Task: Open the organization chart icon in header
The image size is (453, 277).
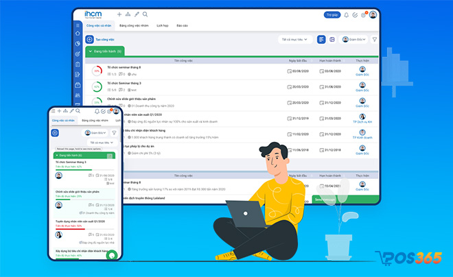Action: tap(128, 14)
